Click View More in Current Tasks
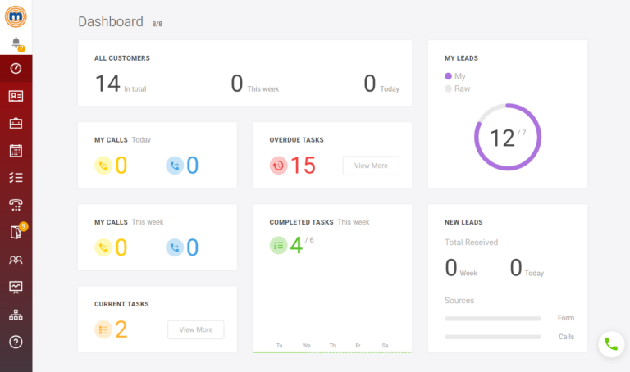630x372 pixels. coord(195,329)
